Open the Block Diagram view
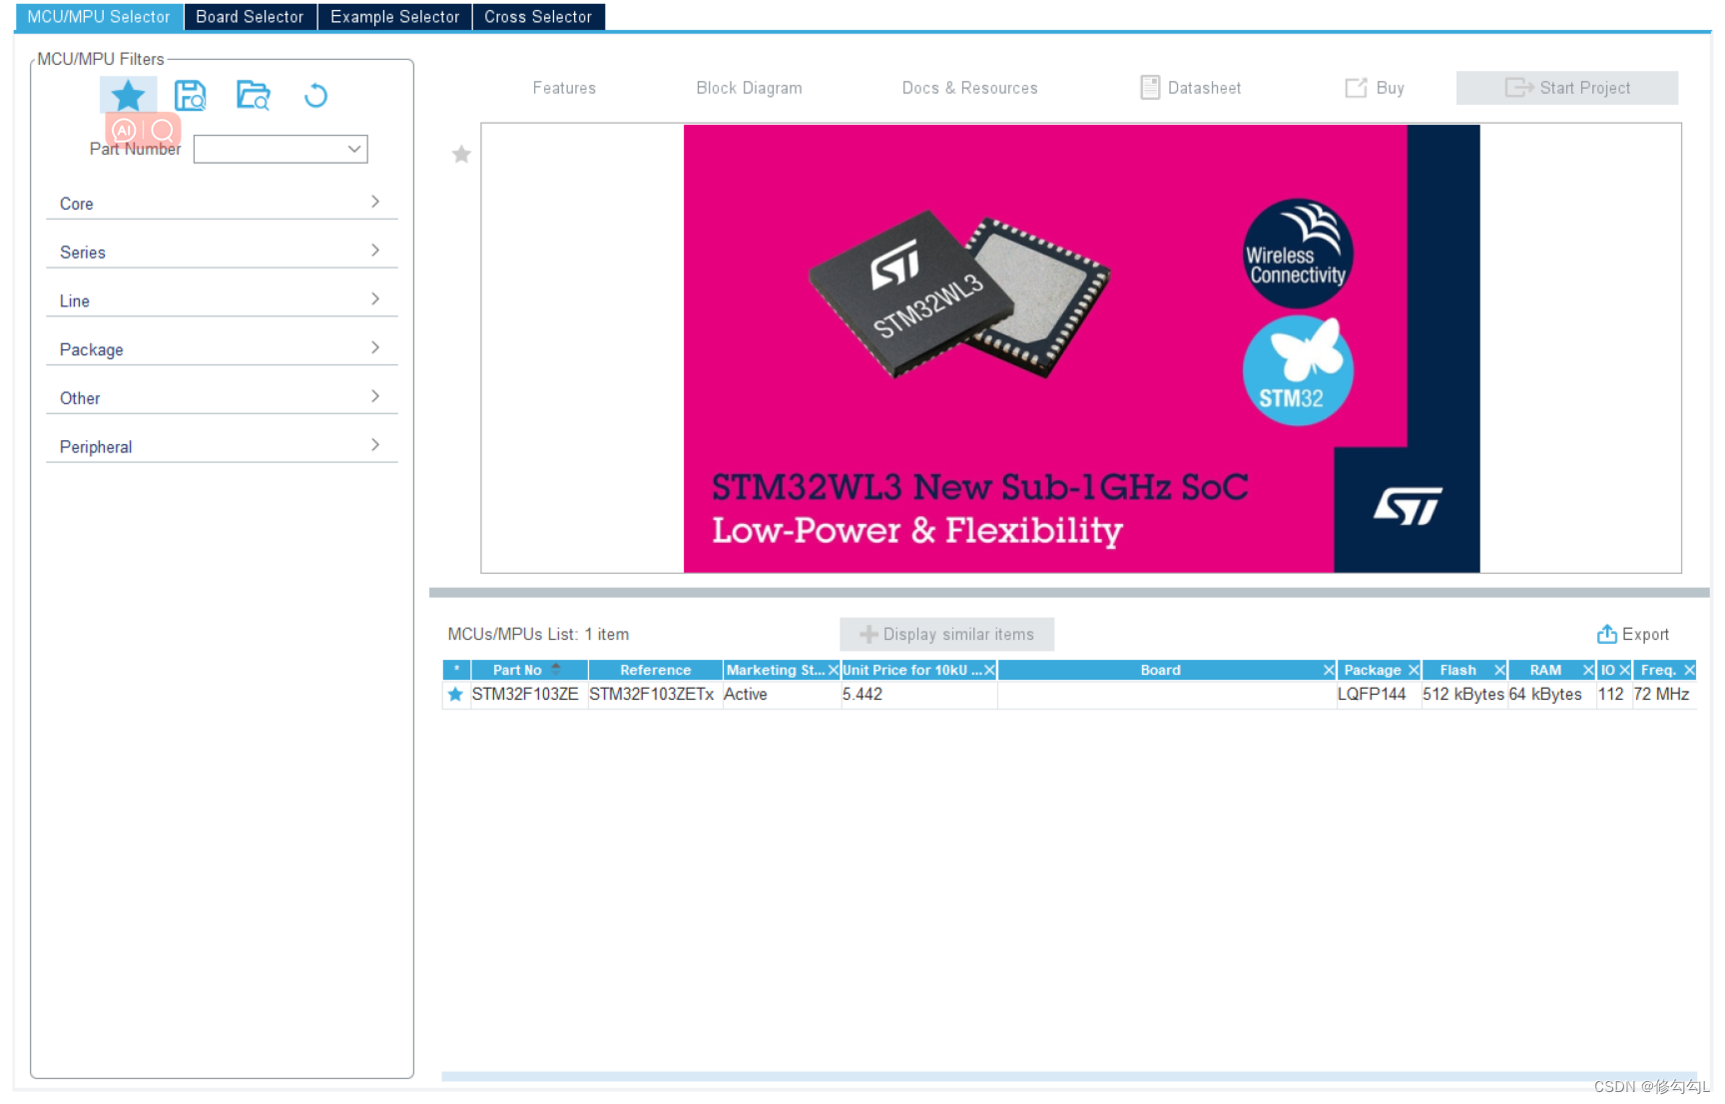1725x1104 pixels. point(749,88)
